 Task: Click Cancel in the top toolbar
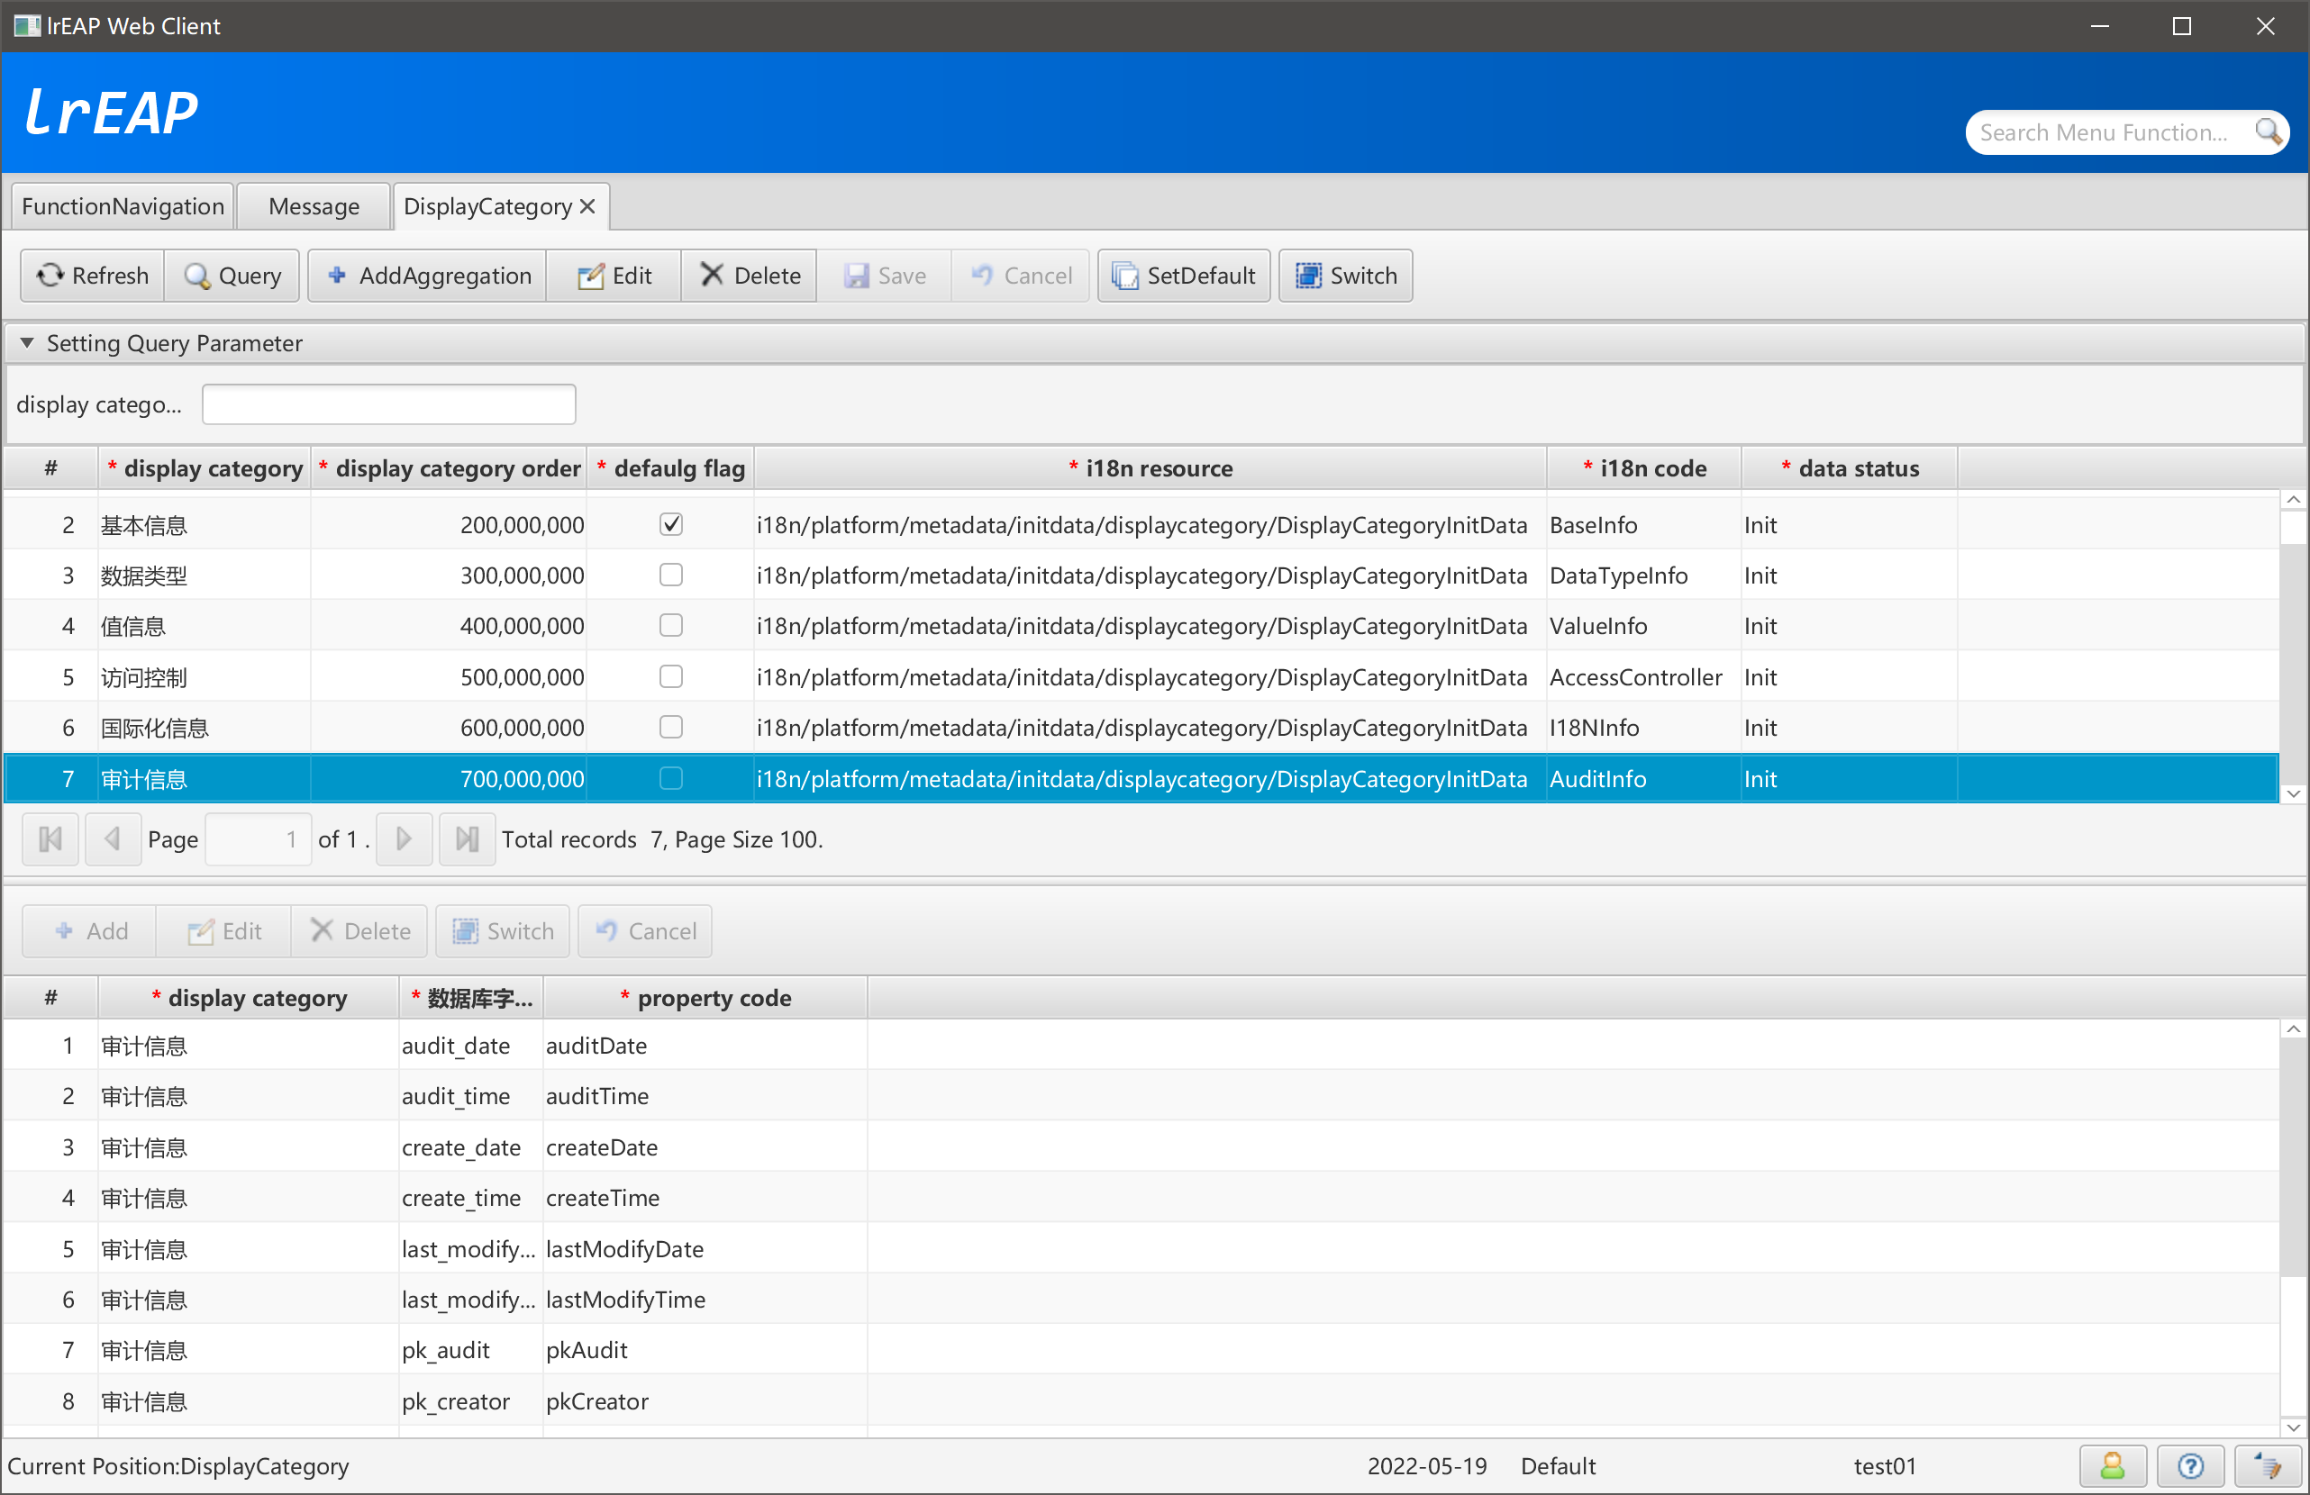coord(1020,276)
